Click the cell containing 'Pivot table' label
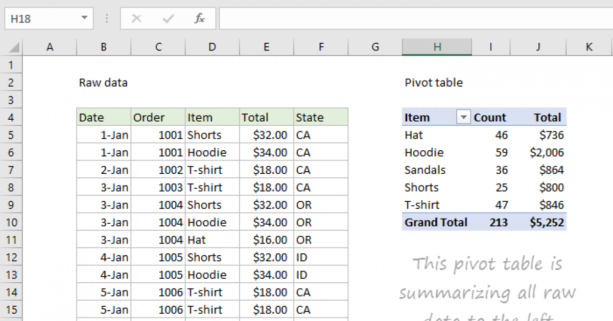Image resolution: width=613 pixels, height=321 pixels. tap(433, 83)
